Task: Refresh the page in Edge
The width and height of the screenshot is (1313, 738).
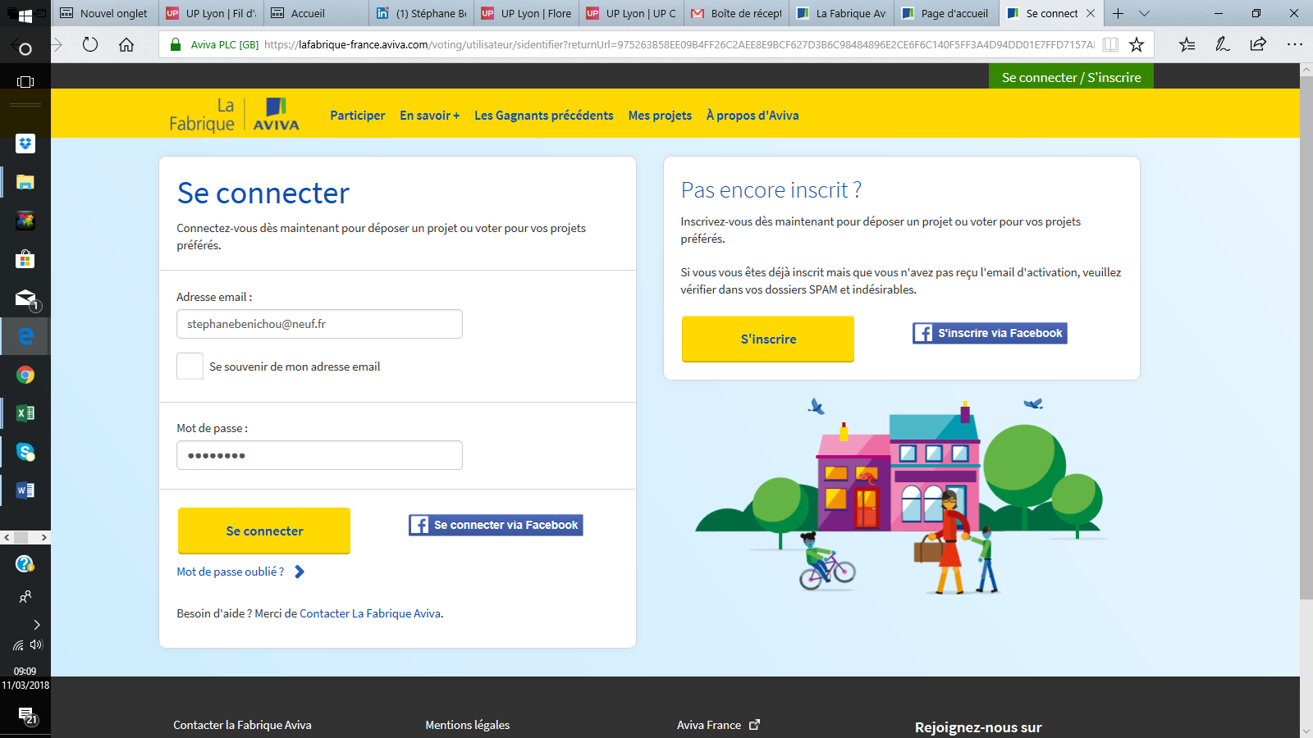Action: pyautogui.click(x=90, y=44)
